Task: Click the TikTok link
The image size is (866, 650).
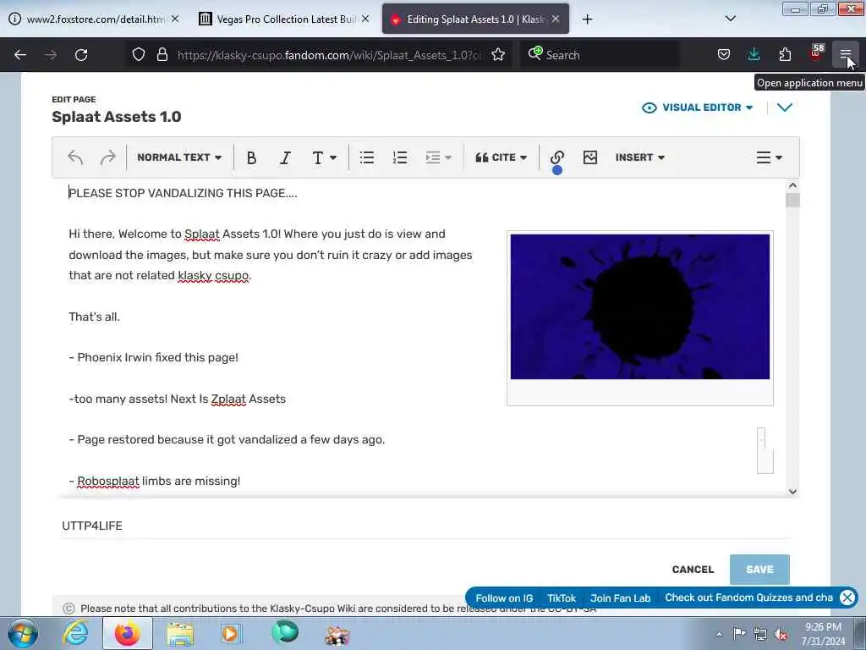Action: (x=562, y=598)
